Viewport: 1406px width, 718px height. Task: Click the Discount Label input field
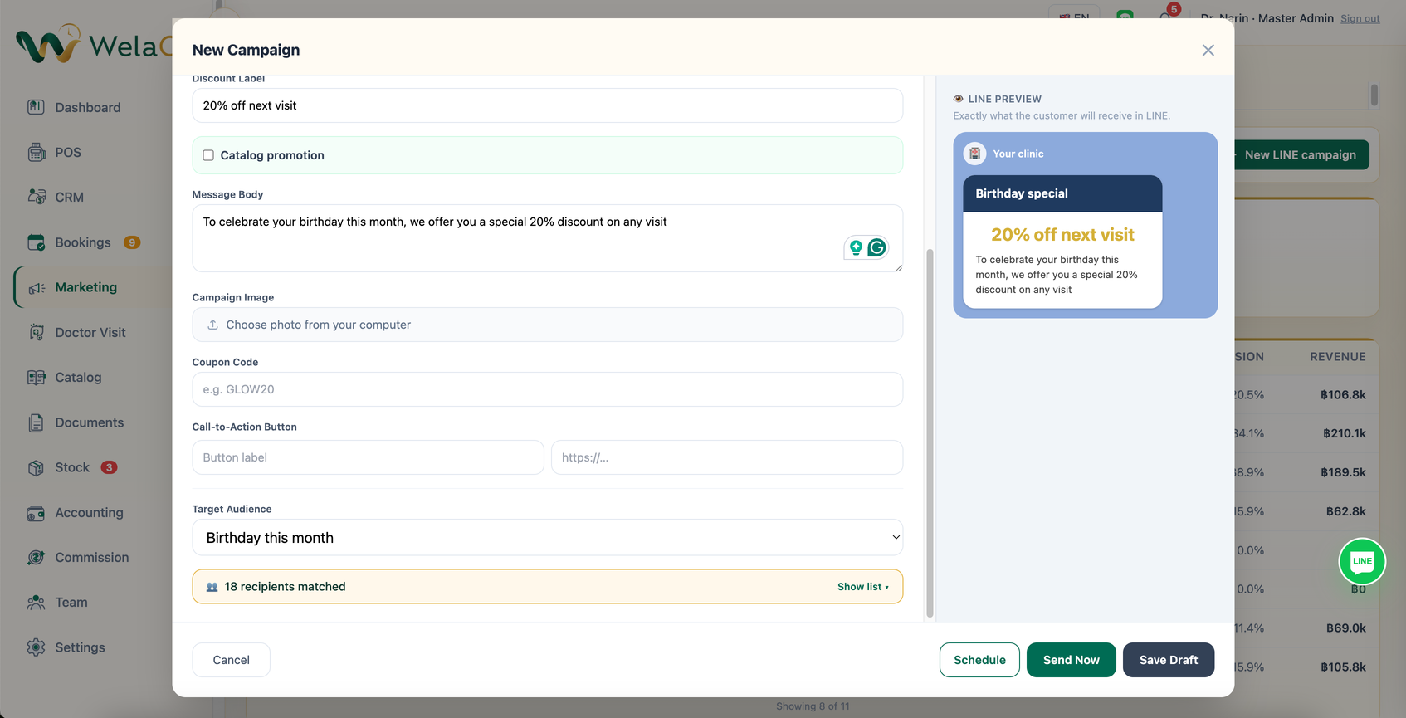click(x=547, y=105)
